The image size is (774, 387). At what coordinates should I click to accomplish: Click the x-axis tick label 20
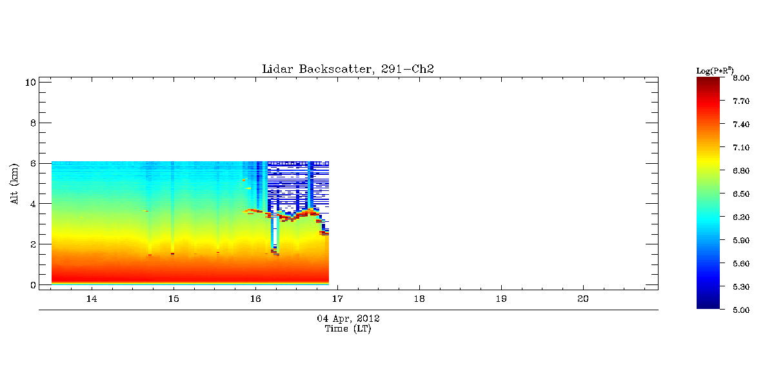583,299
